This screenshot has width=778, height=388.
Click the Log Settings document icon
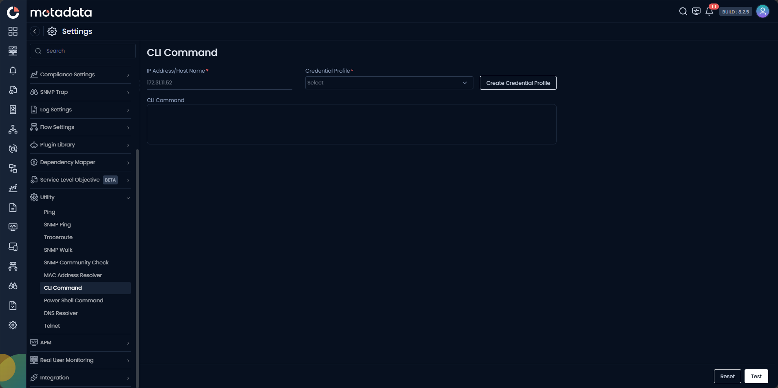[x=34, y=109]
